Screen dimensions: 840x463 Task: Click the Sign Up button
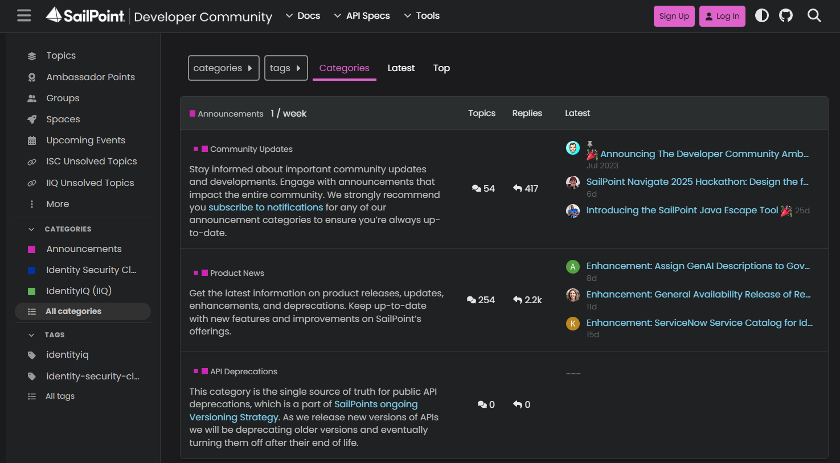click(x=674, y=16)
